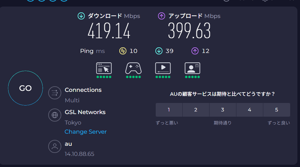Select the video conferencing icon
Screen dimensions: 300x167
tap(192, 68)
